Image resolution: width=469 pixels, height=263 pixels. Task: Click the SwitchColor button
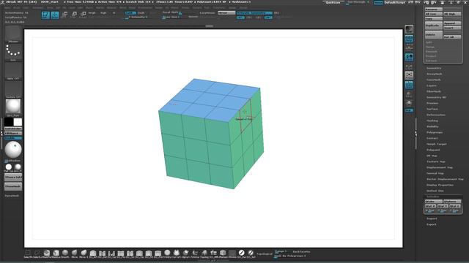(x=13, y=129)
